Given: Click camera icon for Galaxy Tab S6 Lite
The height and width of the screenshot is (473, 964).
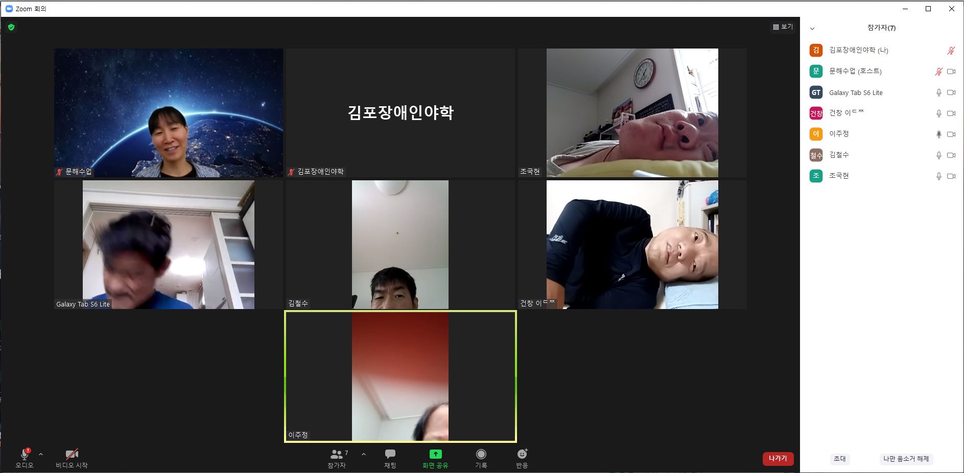Looking at the screenshot, I should [951, 92].
